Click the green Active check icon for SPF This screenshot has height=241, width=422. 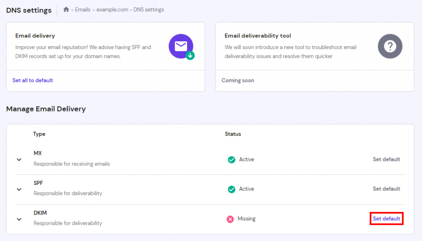[231, 189]
